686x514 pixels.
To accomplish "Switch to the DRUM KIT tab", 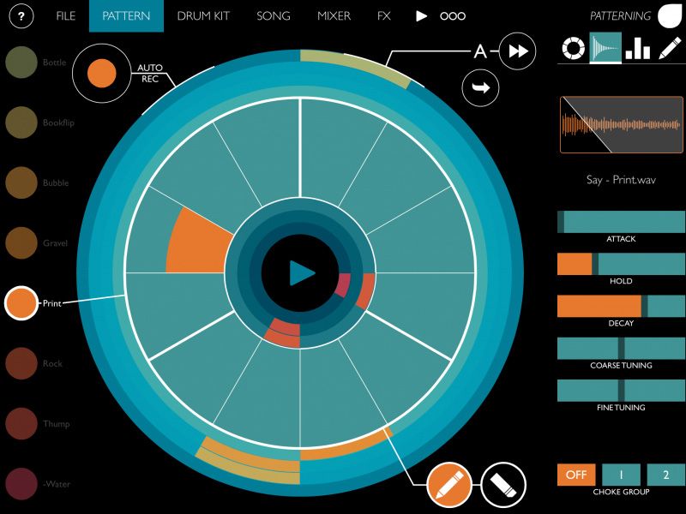I will click(206, 15).
